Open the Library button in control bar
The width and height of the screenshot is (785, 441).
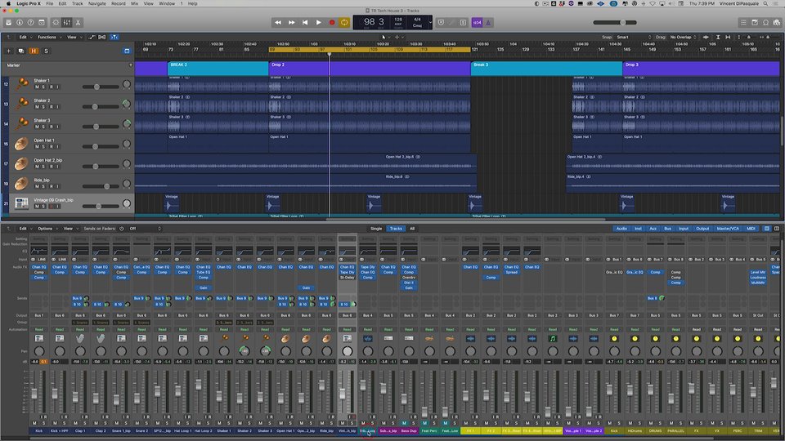coord(8,23)
